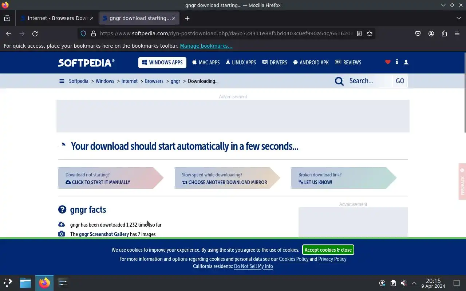Screen dimensions: 466x291
Task: Select the Windows Apps menu item
Action: click(x=162, y=63)
